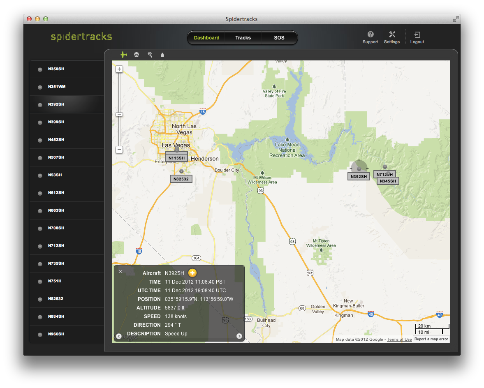
Task: Click the spidertracks logo
Action: point(81,37)
